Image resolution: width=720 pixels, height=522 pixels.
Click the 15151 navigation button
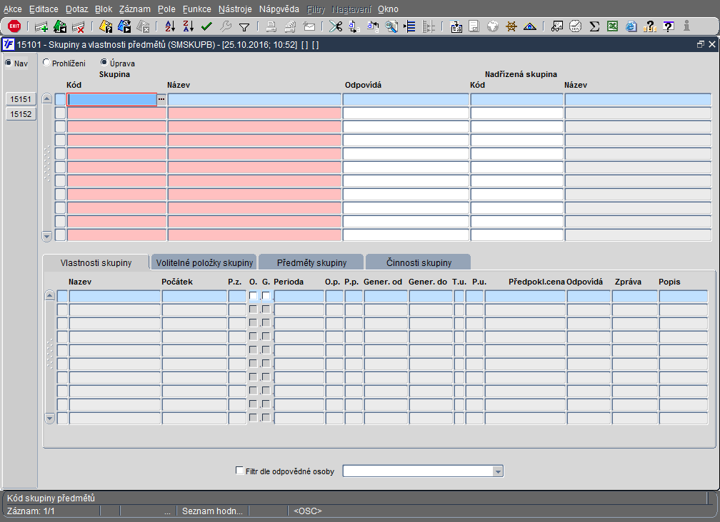(x=21, y=99)
